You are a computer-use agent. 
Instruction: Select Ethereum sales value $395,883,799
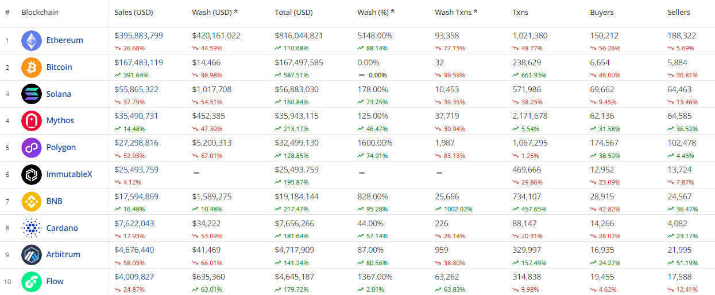[139, 36]
